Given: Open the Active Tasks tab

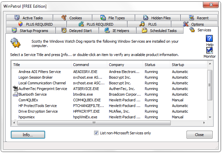Looking at the screenshot, I should pyautogui.click(x=29, y=18).
